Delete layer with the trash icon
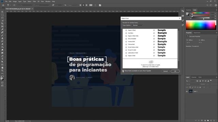Image resolution: width=218 pixels, height=122 pixels. click(214, 121)
